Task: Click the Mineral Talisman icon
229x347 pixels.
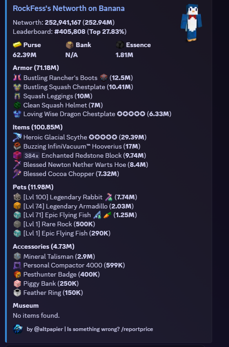Action: point(17,256)
